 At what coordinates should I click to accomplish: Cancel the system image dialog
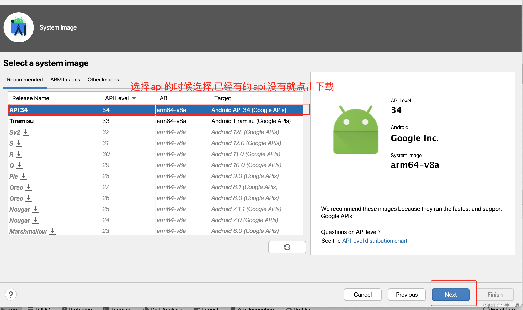(362, 295)
